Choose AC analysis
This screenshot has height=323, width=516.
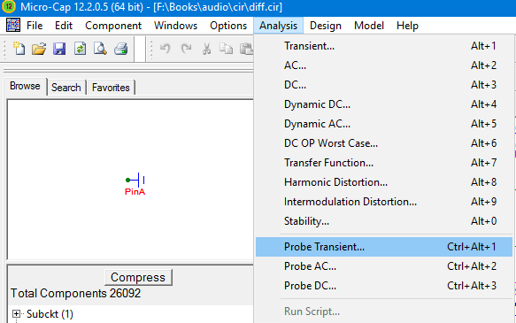coord(384,65)
